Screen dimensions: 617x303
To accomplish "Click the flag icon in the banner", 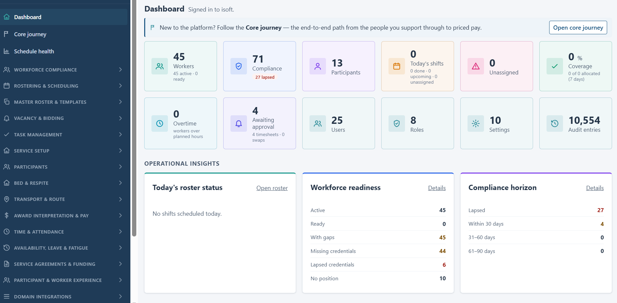I will pyautogui.click(x=152, y=27).
